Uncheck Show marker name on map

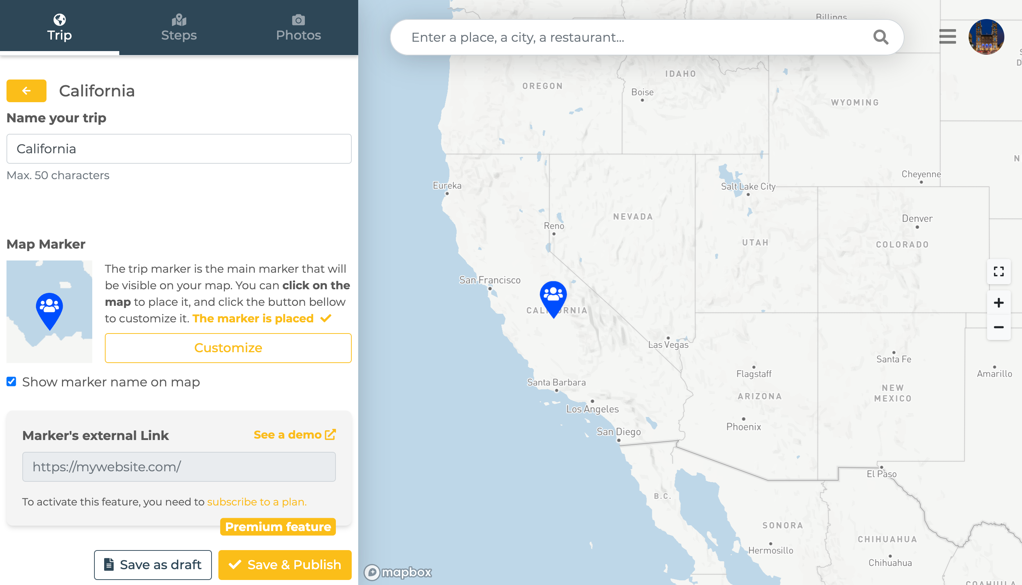coord(12,382)
